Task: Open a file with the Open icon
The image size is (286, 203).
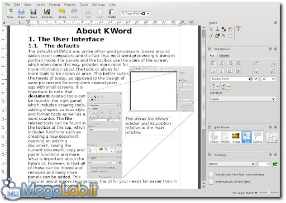Action: click(22, 12)
